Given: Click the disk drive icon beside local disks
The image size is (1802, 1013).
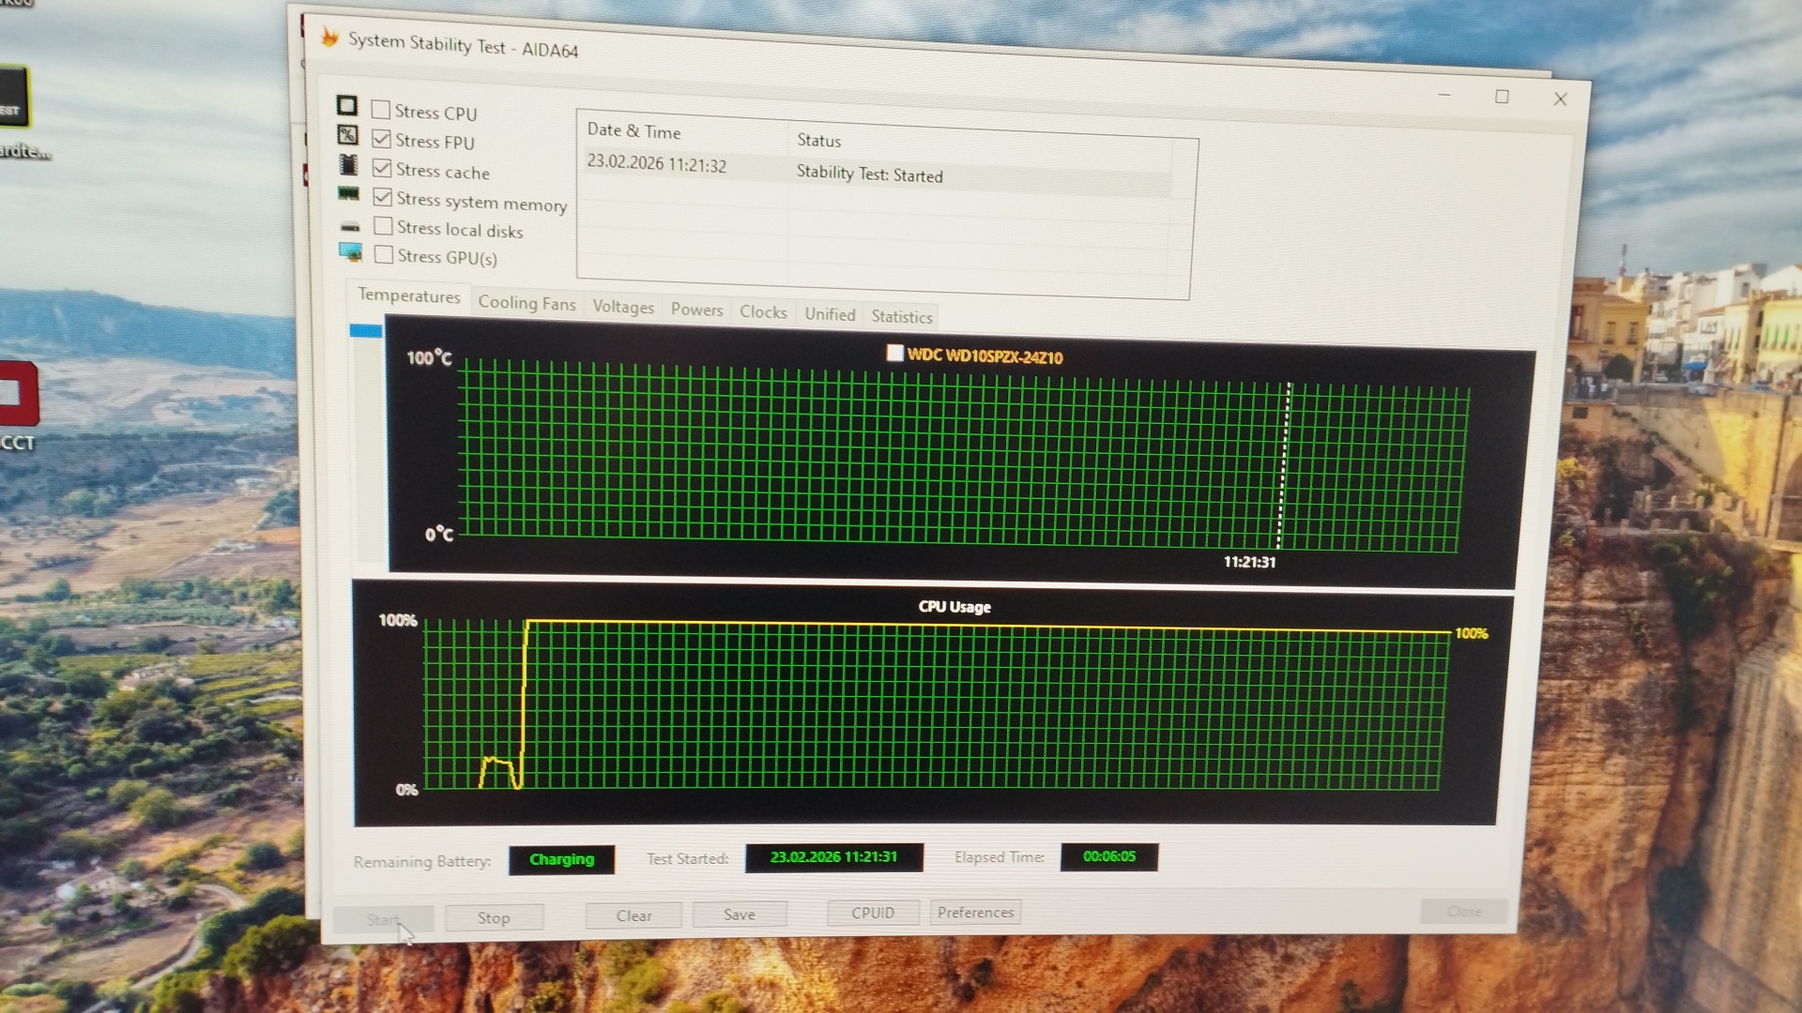Looking at the screenshot, I should (x=350, y=226).
